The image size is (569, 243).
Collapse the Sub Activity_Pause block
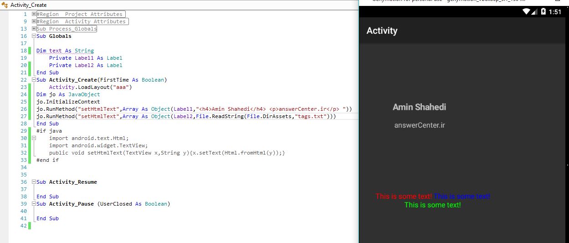point(34,204)
